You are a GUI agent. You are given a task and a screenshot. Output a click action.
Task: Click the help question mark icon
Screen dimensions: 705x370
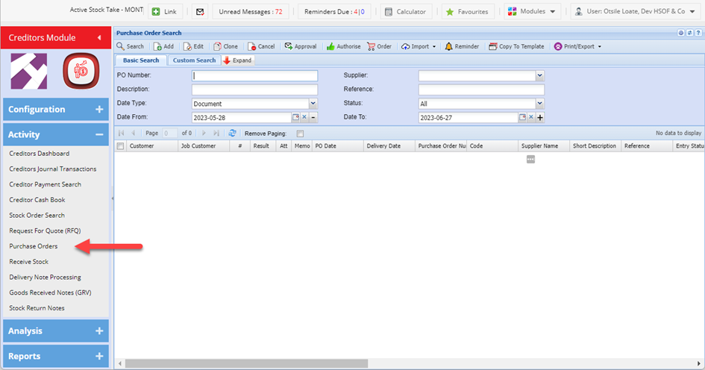click(698, 33)
